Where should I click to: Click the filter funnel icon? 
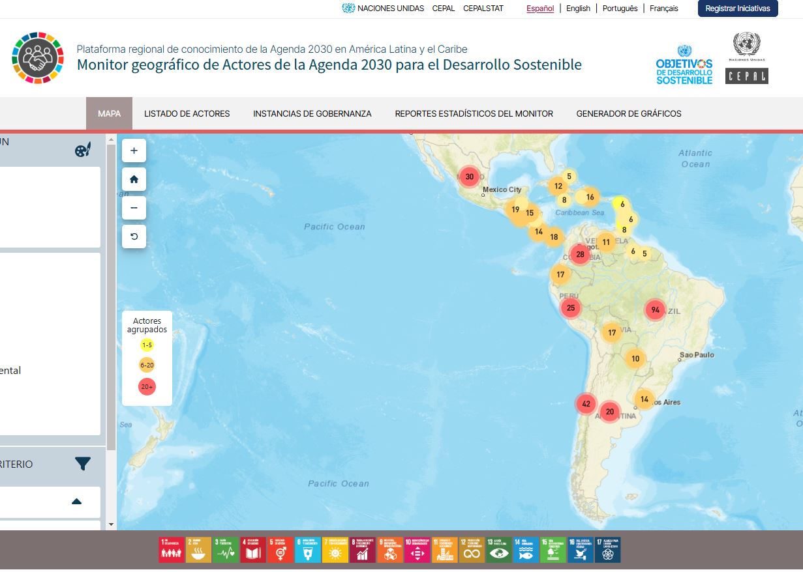pos(83,464)
